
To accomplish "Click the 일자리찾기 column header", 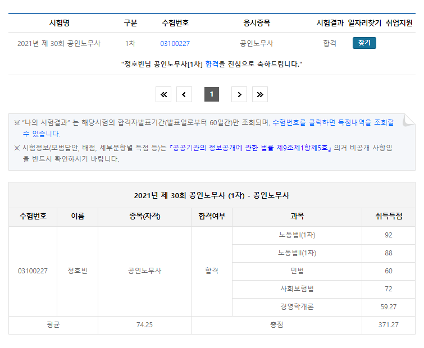I will (364, 23).
